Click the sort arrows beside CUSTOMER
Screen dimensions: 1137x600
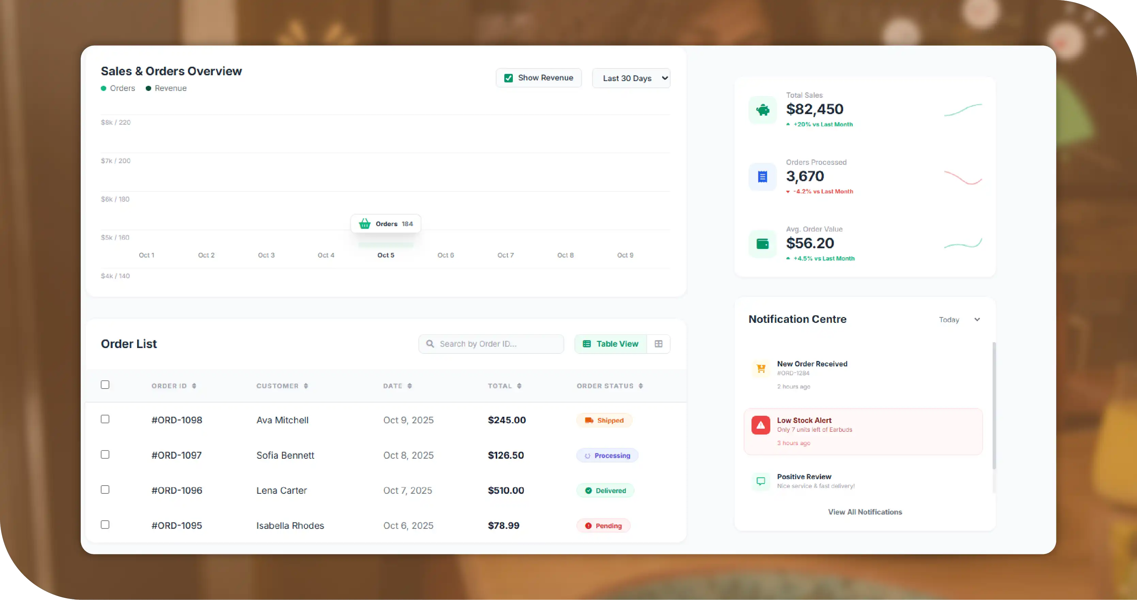click(x=306, y=386)
